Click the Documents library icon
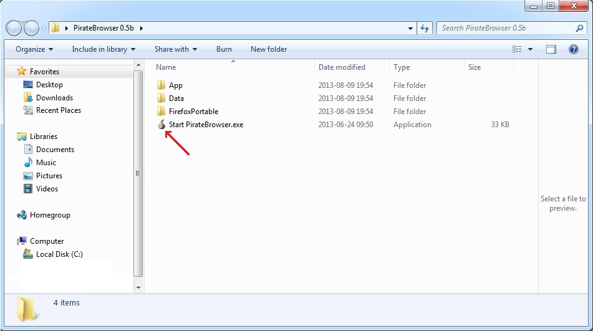 (28, 149)
